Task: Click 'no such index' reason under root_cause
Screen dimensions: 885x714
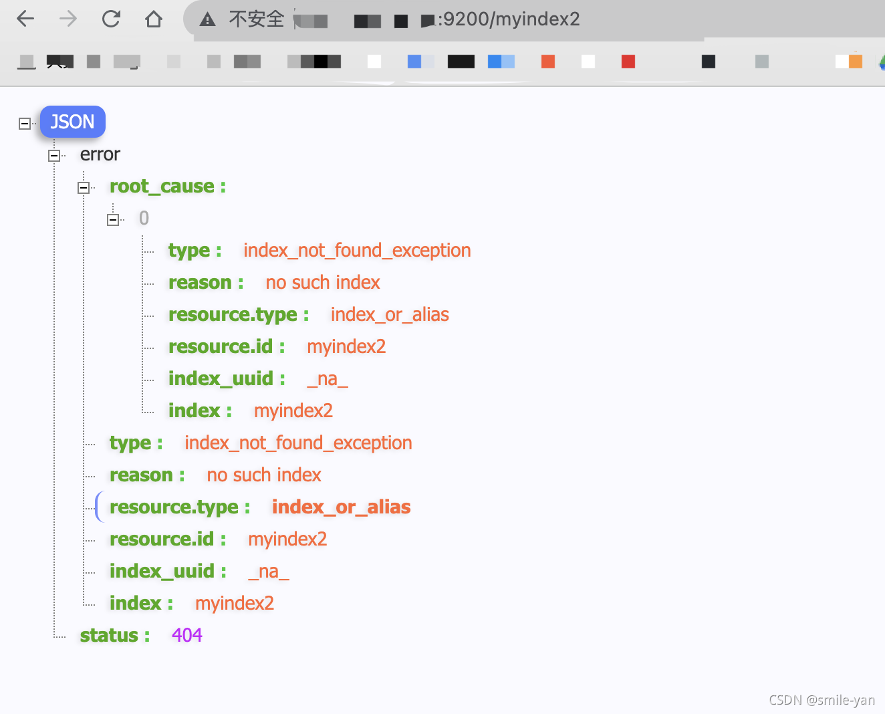Action: pos(323,283)
